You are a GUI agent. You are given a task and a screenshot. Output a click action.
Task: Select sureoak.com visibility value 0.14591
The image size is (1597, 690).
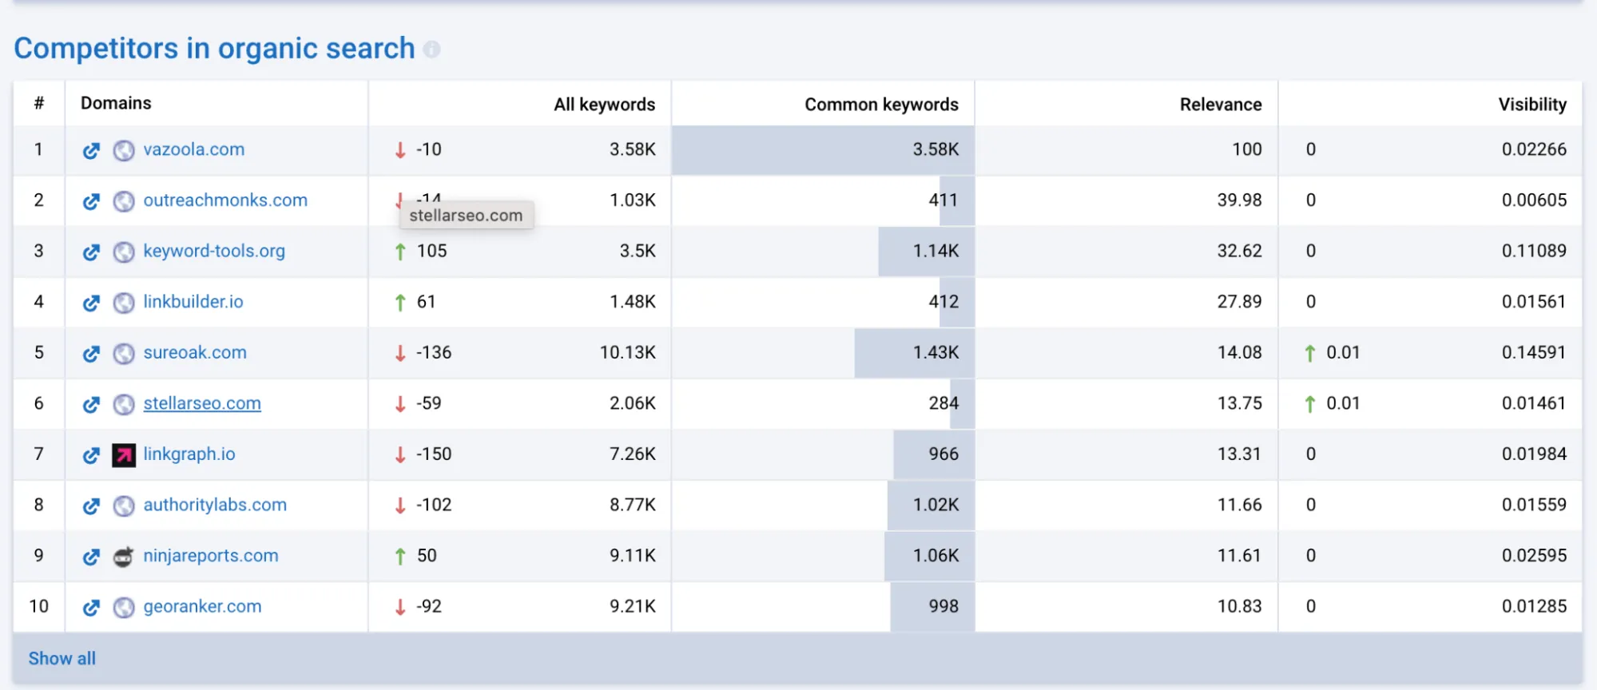point(1534,352)
